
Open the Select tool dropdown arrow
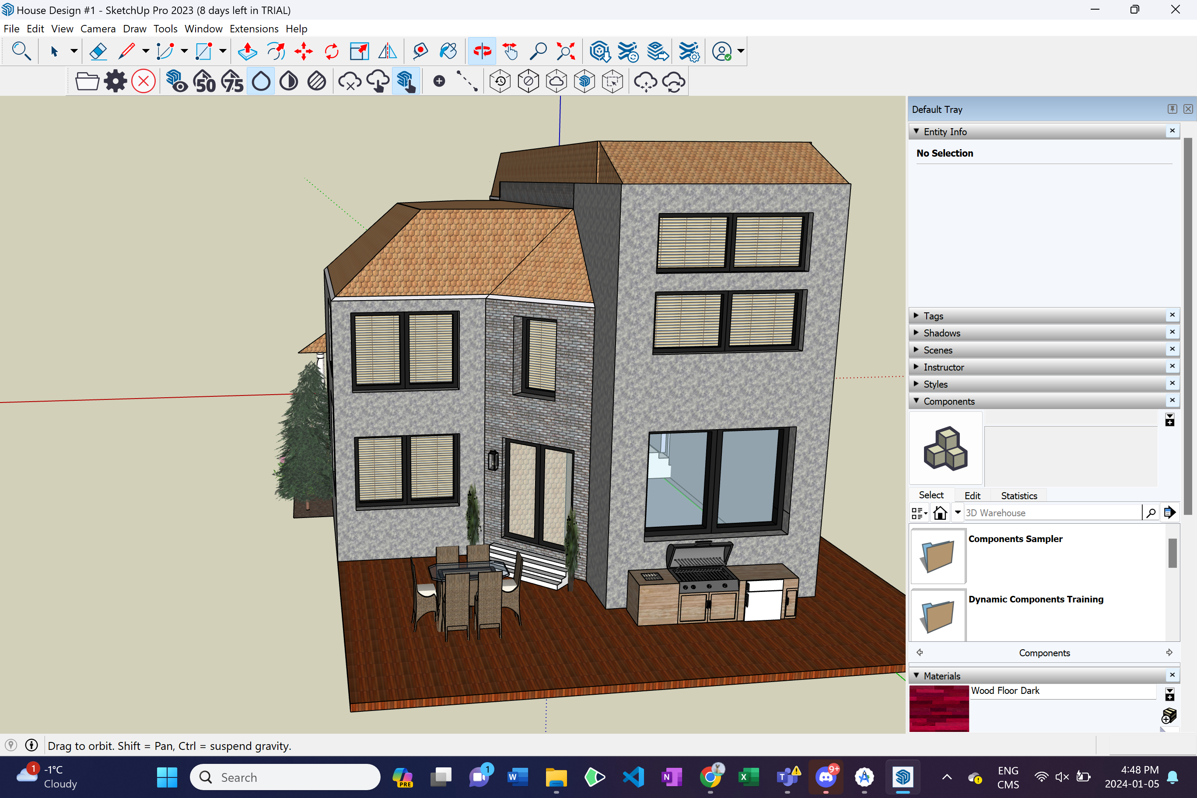(x=73, y=51)
